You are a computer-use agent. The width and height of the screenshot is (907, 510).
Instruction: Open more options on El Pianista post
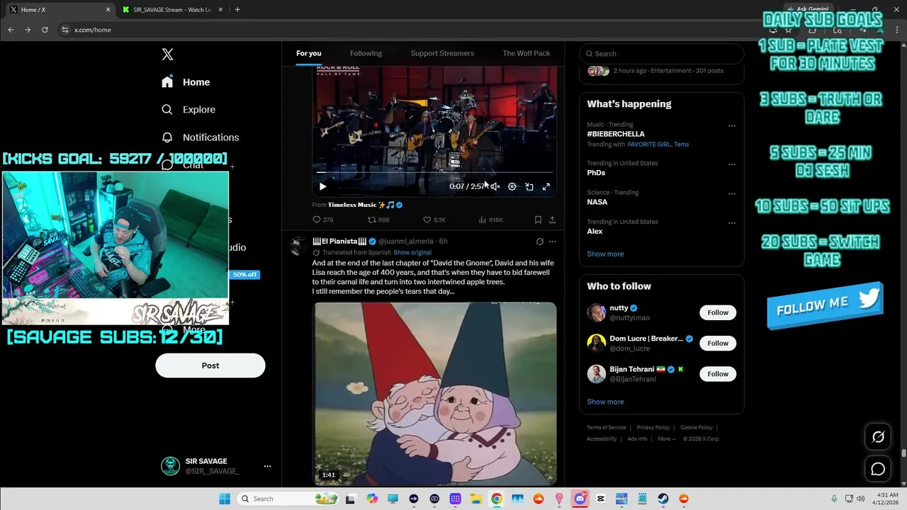tap(552, 242)
